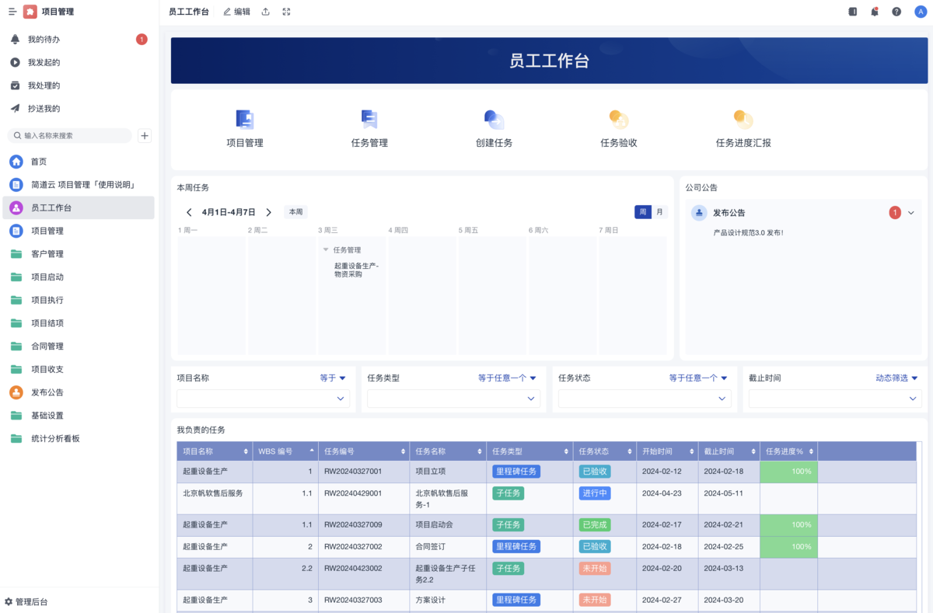Click the 100% progress bar for 项目立项
Image resolution: width=933 pixels, height=613 pixels.
pos(788,471)
